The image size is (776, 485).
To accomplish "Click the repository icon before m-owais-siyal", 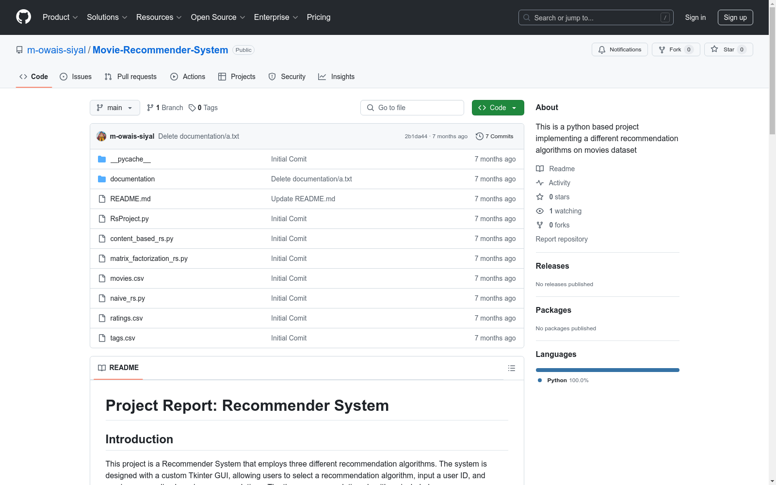I will pyautogui.click(x=19, y=50).
